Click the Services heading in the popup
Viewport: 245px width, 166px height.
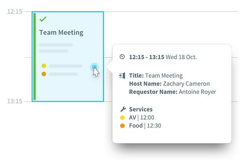[141, 109]
